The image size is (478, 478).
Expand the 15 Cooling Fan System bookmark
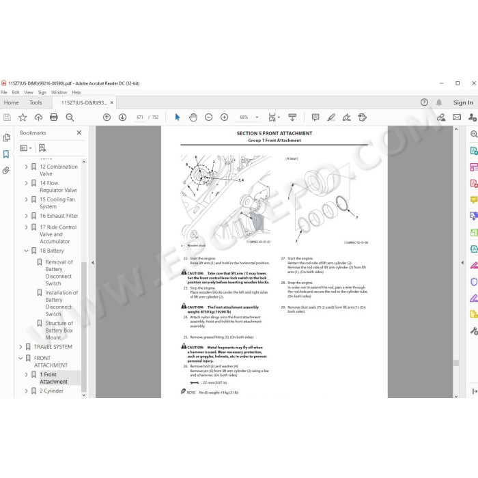pos(26,199)
